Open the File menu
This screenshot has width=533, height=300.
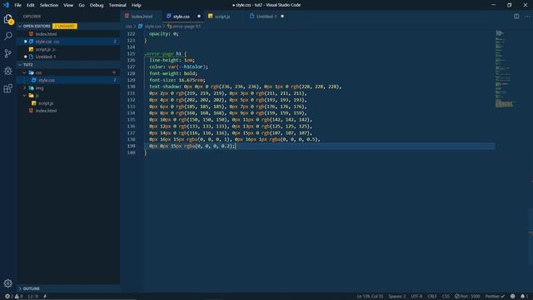17,5
